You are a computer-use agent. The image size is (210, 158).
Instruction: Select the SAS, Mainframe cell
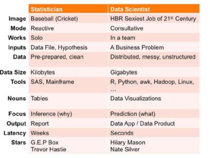pyautogui.click(x=68, y=85)
